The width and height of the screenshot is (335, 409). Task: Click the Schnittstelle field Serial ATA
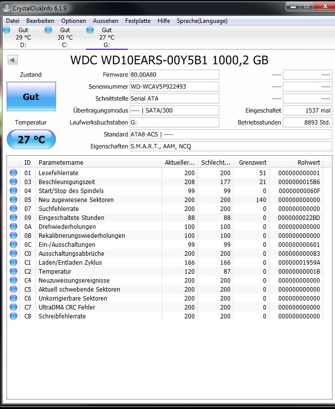pos(174,99)
